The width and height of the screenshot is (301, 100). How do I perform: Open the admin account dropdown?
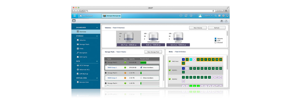click(209, 16)
